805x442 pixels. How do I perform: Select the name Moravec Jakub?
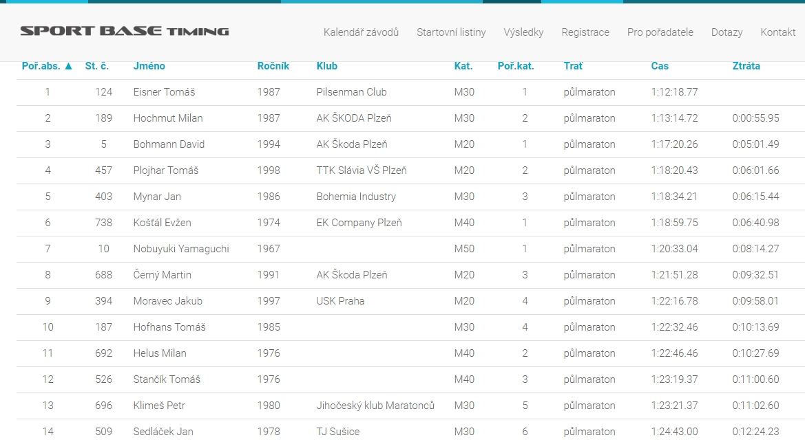[x=168, y=302]
